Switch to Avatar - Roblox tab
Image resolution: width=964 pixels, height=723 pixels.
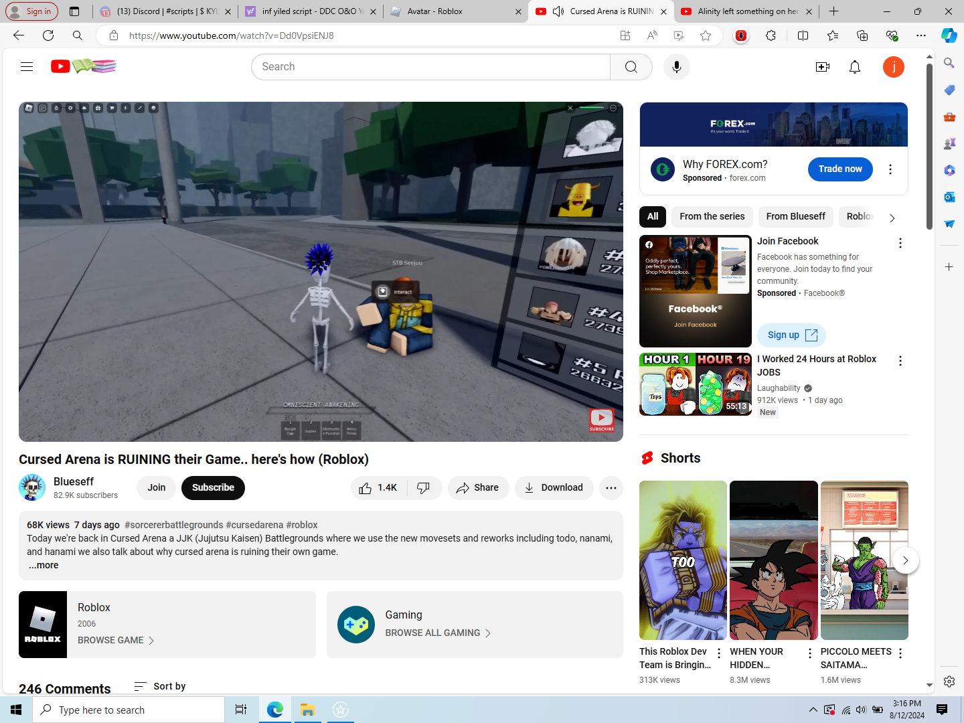(455, 11)
